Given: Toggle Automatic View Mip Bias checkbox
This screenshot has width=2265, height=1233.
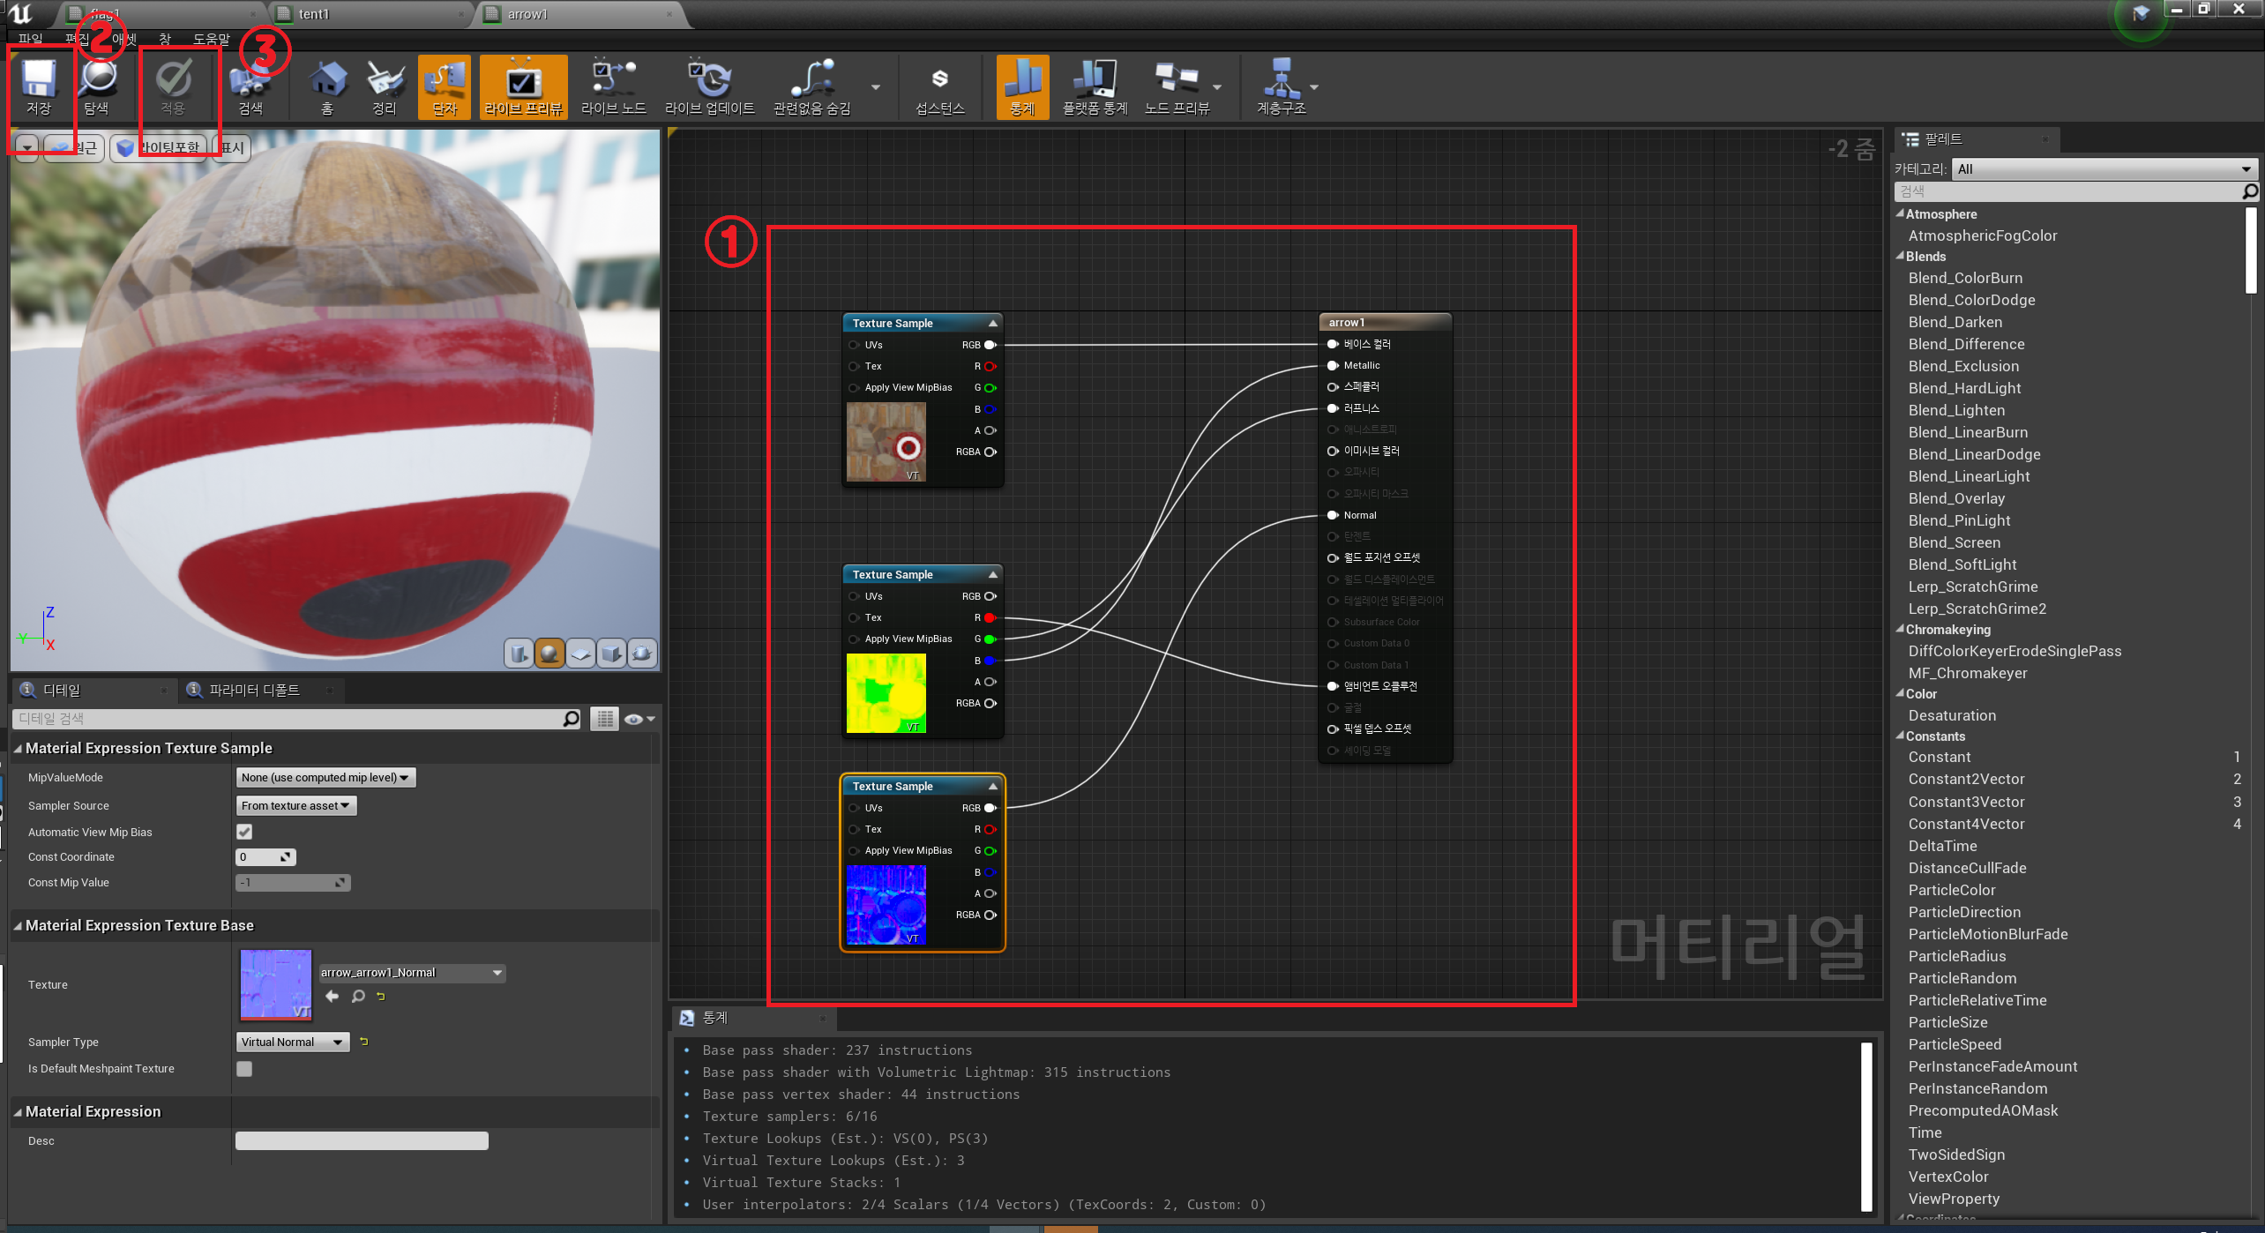Looking at the screenshot, I should (244, 832).
